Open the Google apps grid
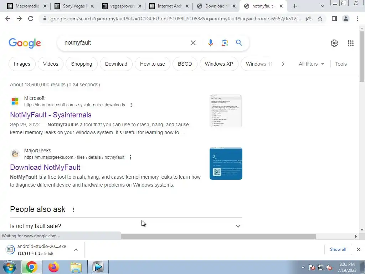The height and width of the screenshot is (274, 365). tap(351, 43)
